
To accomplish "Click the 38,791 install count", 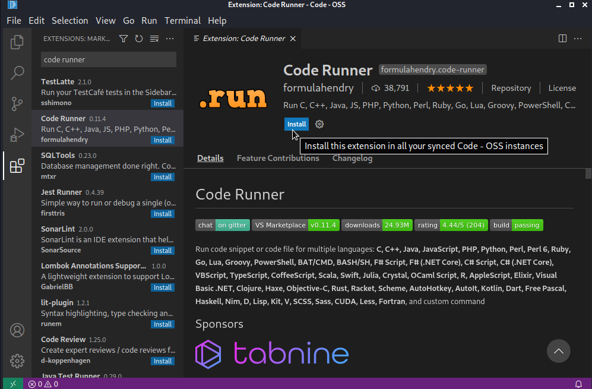I will [x=390, y=88].
